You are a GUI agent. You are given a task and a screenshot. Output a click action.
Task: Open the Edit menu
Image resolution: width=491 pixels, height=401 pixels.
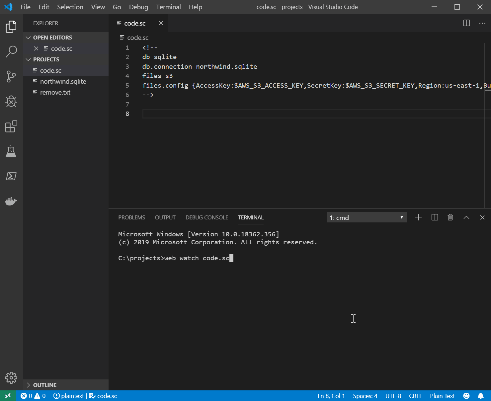(x=44, y=7)
